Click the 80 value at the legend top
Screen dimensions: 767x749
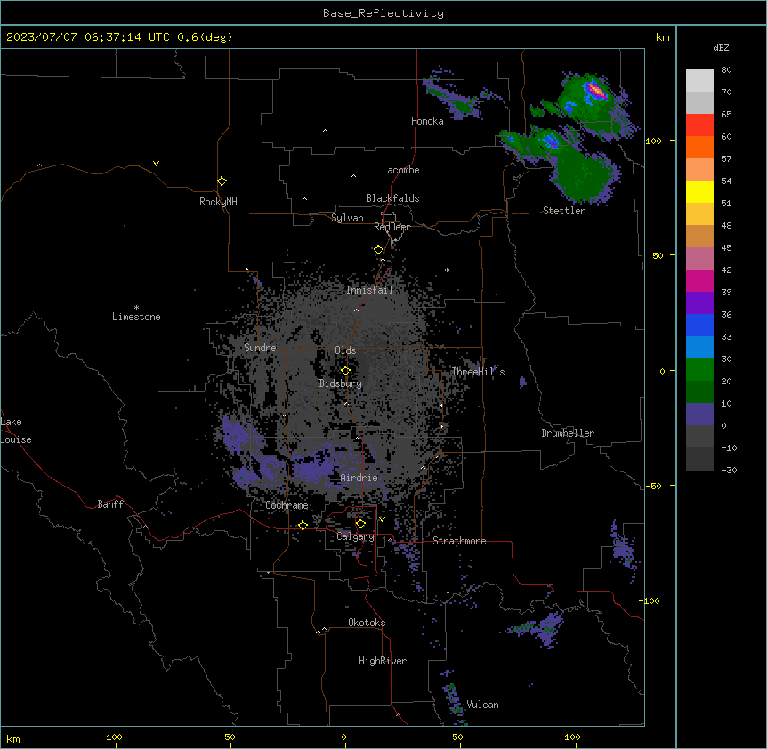(x=726, y=70)
